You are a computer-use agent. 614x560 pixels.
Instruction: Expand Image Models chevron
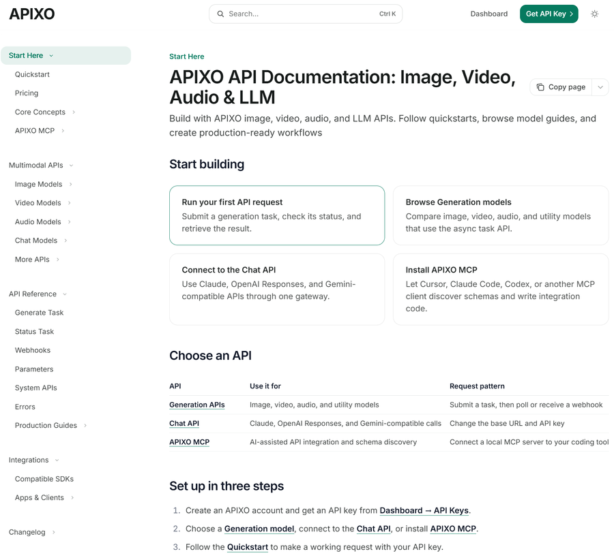tap(70, 184)
